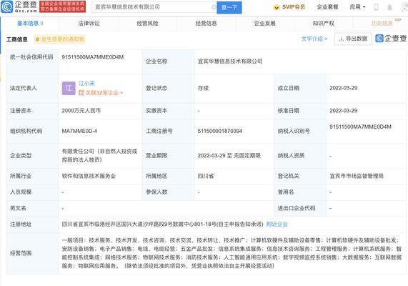Switch to the 知识产权 tab
Image resolution: width=408 pixels, height=286 pixels.
click(324, 24)
